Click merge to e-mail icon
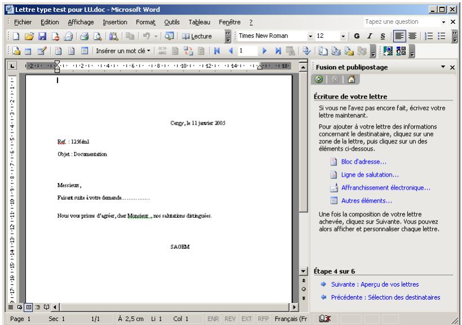This screenshot has height=325, width=462. [x=349, y=51]
